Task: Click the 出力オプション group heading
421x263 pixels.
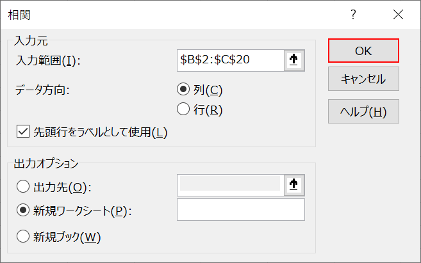Action: point(46,164)
